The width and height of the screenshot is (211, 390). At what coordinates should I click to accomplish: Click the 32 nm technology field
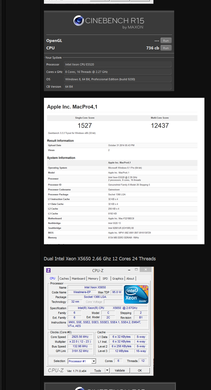pos(75,302)
